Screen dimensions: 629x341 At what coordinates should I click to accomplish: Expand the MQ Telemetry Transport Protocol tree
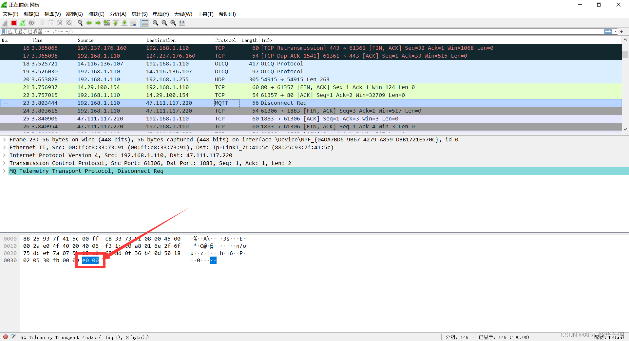4,171
